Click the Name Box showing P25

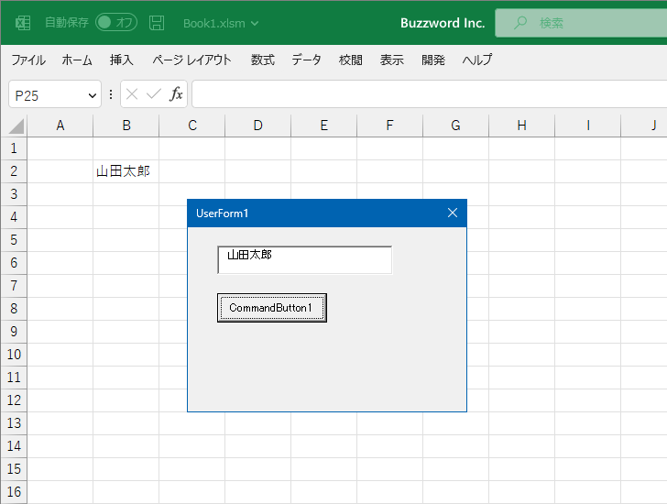tap(55, 94)
